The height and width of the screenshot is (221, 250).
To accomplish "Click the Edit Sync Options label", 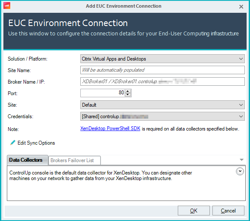I will coord(36,143).
